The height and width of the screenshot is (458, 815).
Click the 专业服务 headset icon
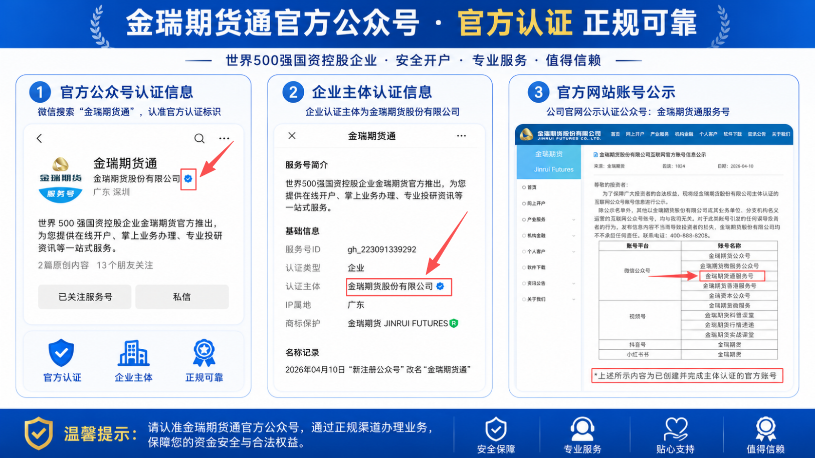point(582,429)
